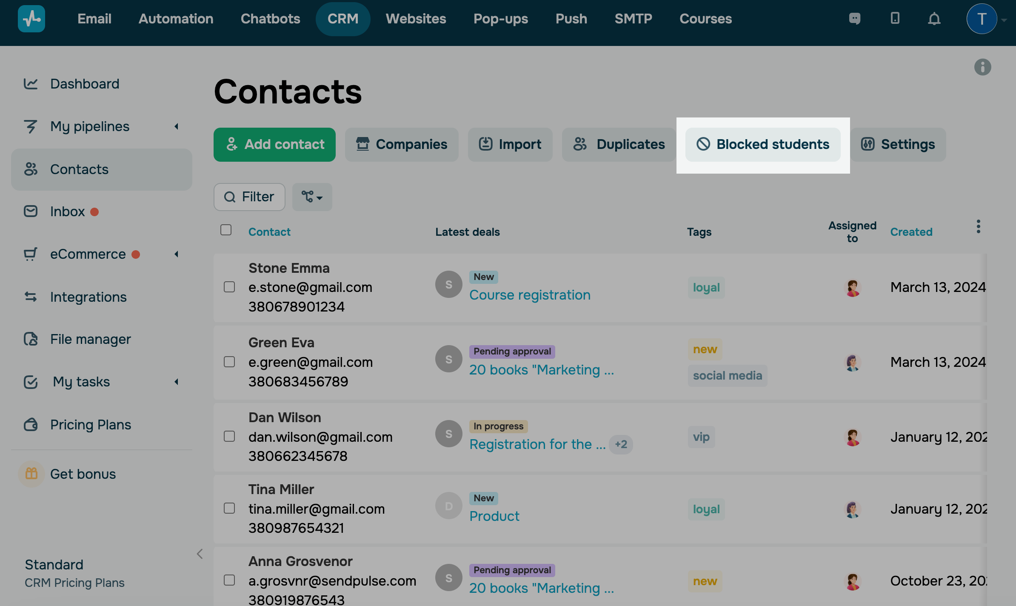Select the Dan Wilson row checkbox
This screenshot has height=606, width=1016.
click(229, 436)
